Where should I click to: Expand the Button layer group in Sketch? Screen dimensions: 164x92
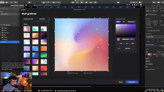tap(1, 28)
